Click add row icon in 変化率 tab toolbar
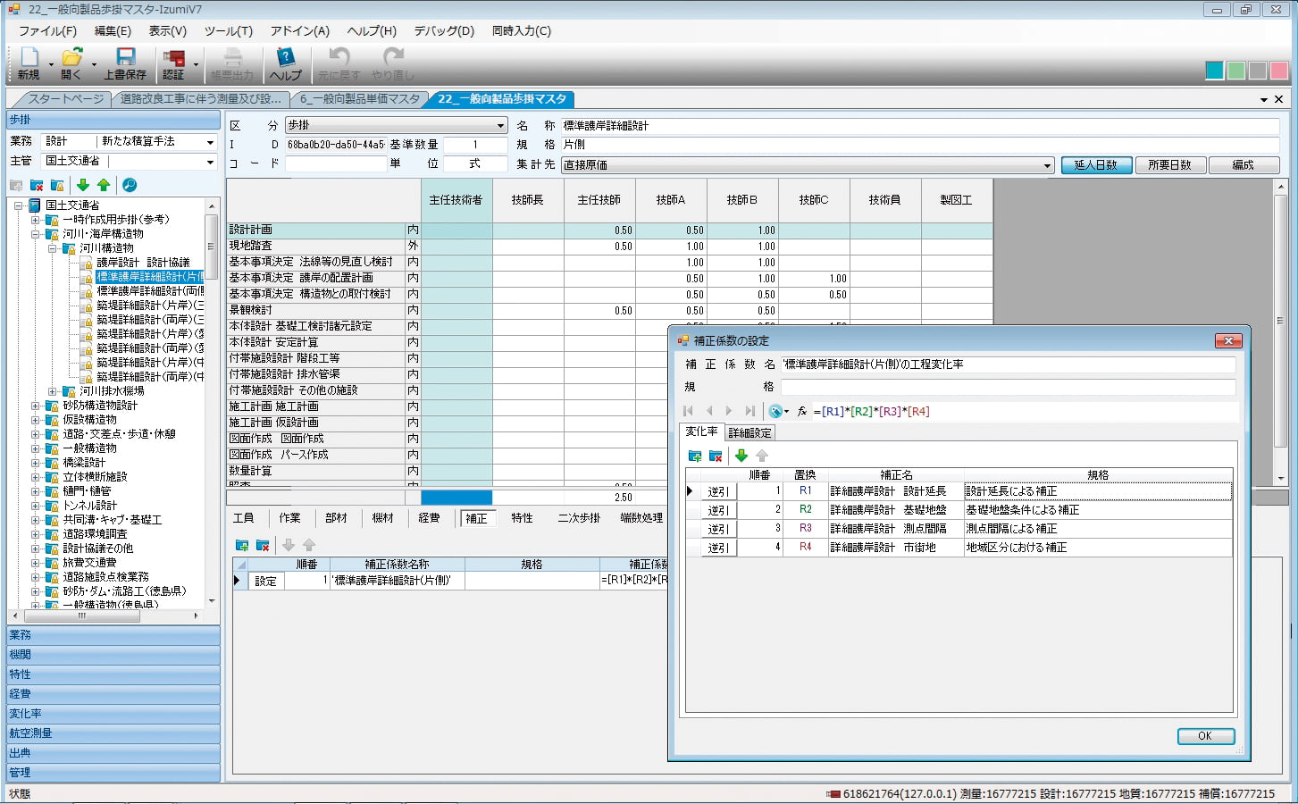 tap(694, 456)
